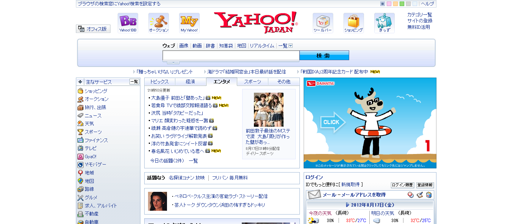
Task: Click the Daihatsu deer CLICK banner ad
Action: 370,123
